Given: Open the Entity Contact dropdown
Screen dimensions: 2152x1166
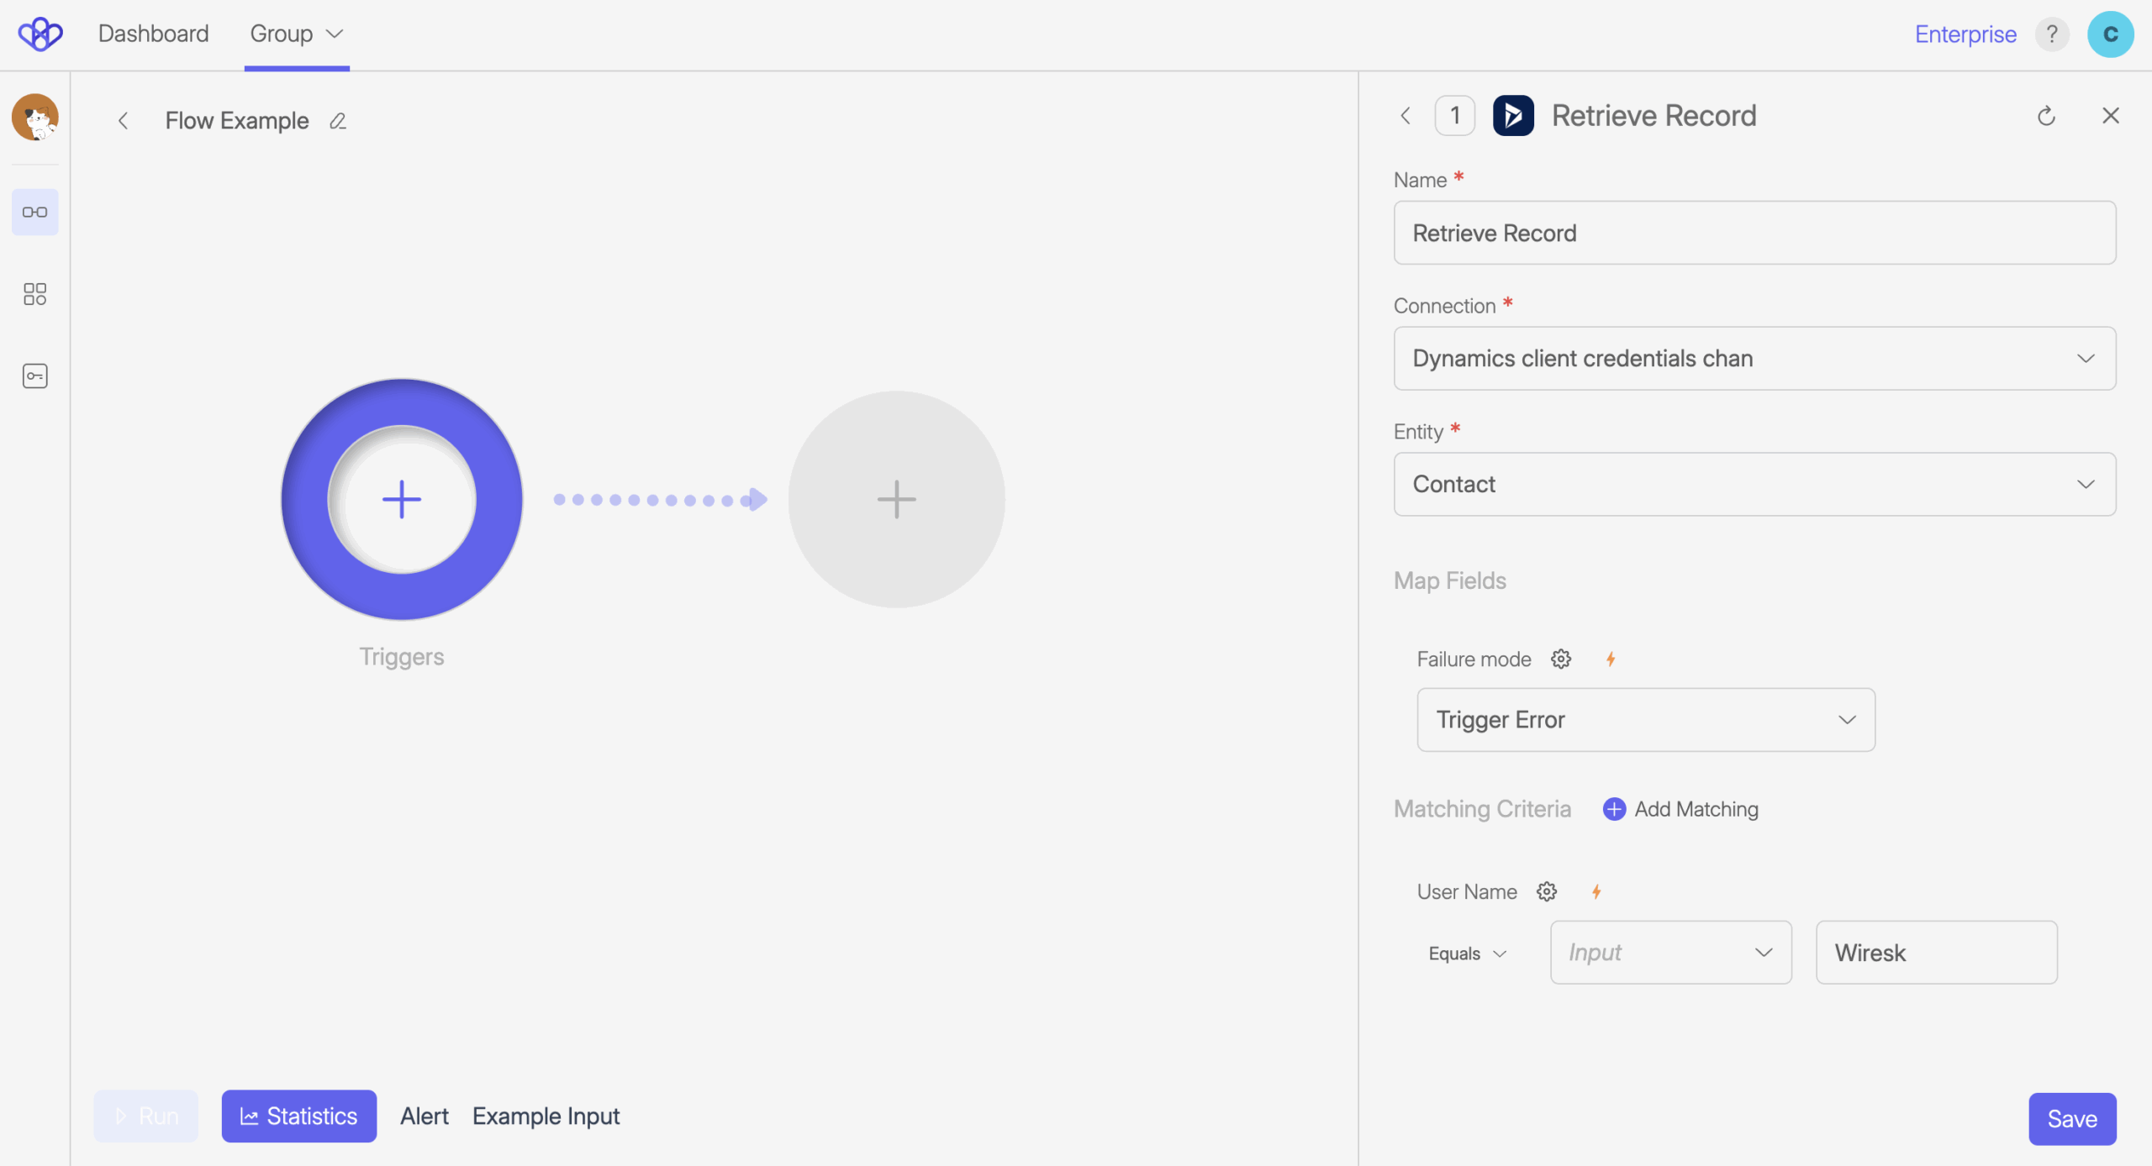Looking at the screenshot, I should coord(1754,485).
